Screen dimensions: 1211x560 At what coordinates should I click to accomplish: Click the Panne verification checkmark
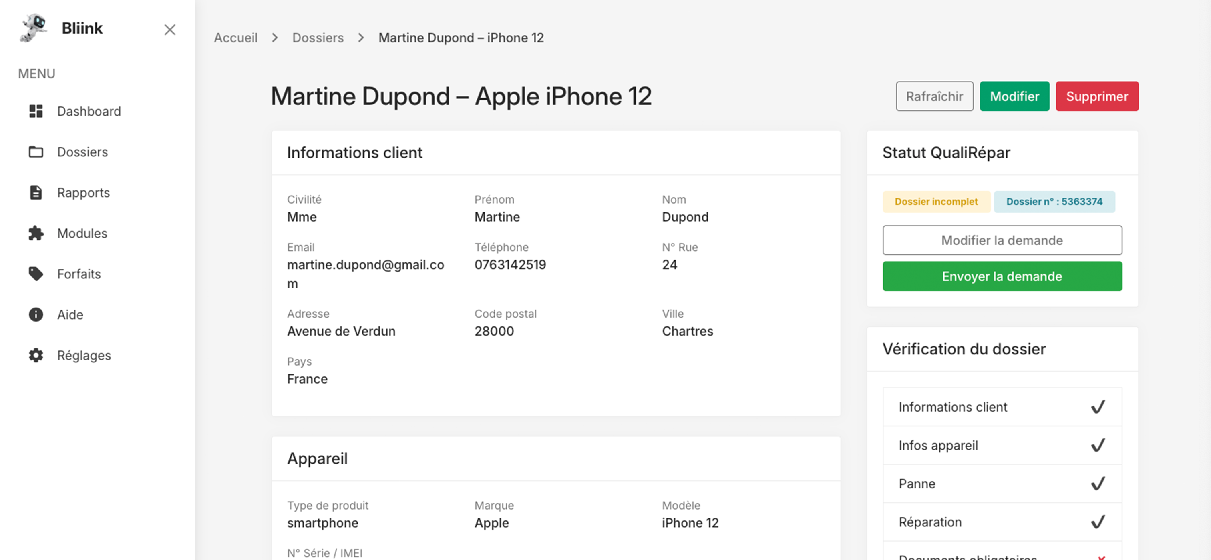click(1098, 484)
